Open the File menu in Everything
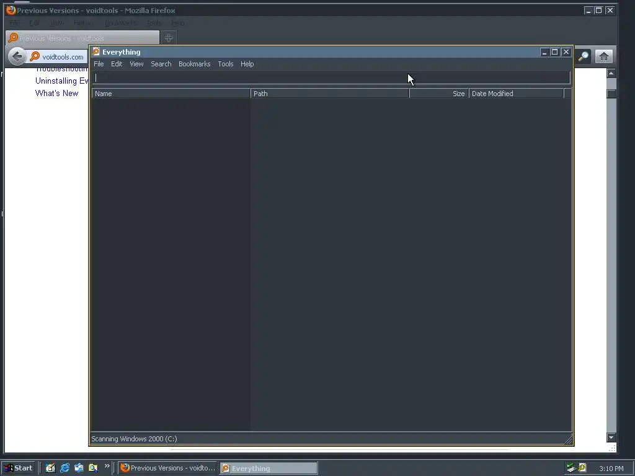635x476 pixels. click(99, 64)
